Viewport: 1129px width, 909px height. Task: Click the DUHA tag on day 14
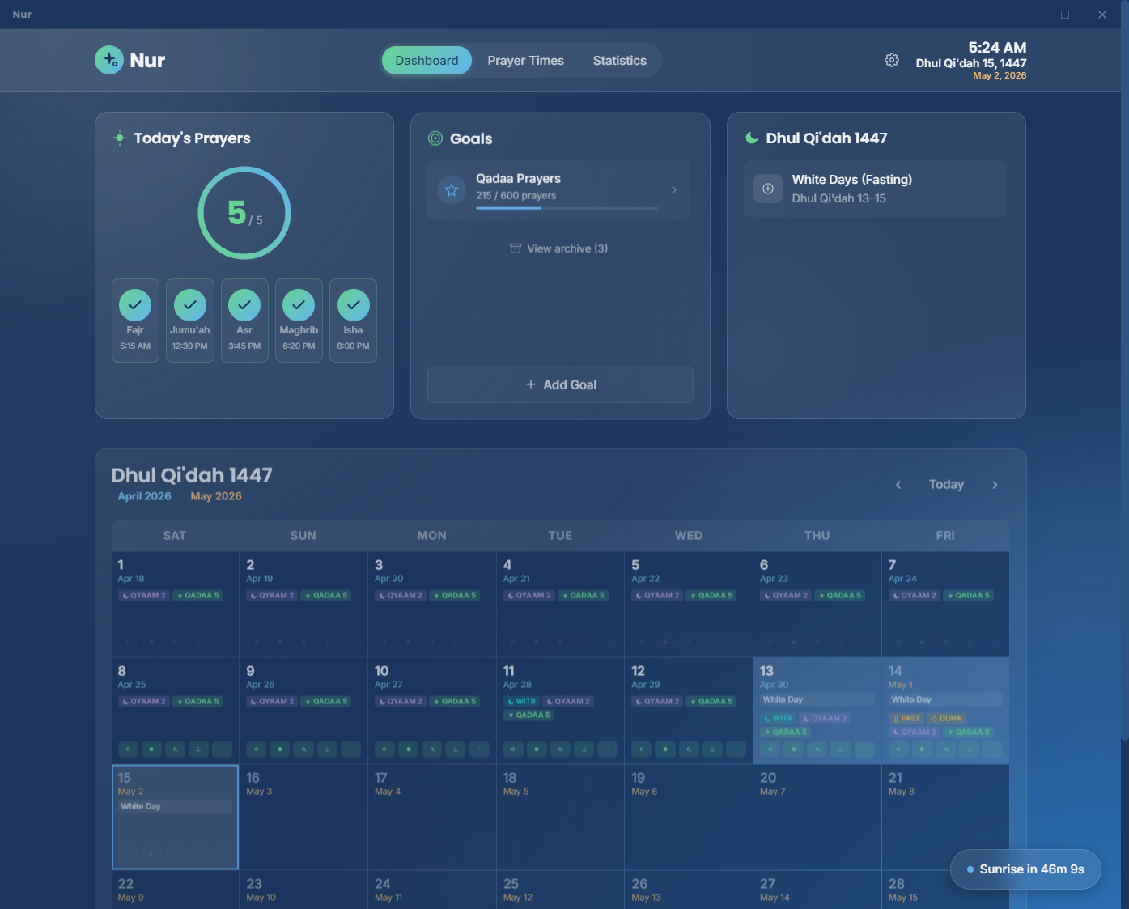pyautogui.click(x=946, y=718)
